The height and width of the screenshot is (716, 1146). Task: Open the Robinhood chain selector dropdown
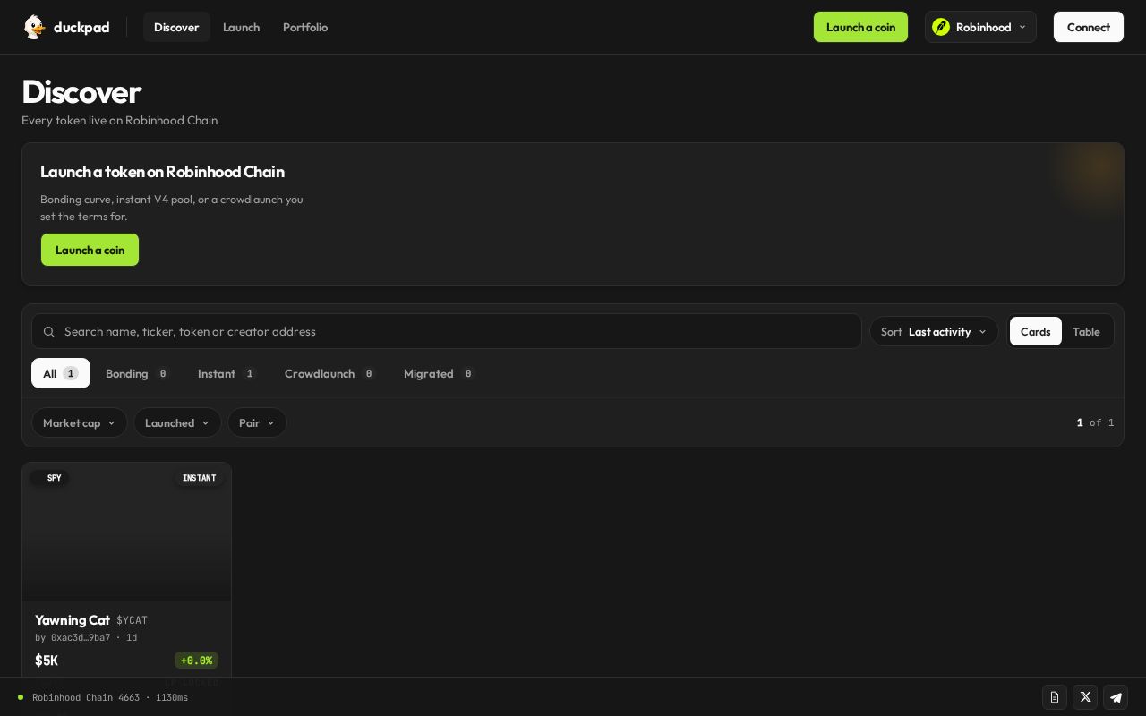(980, 27)
